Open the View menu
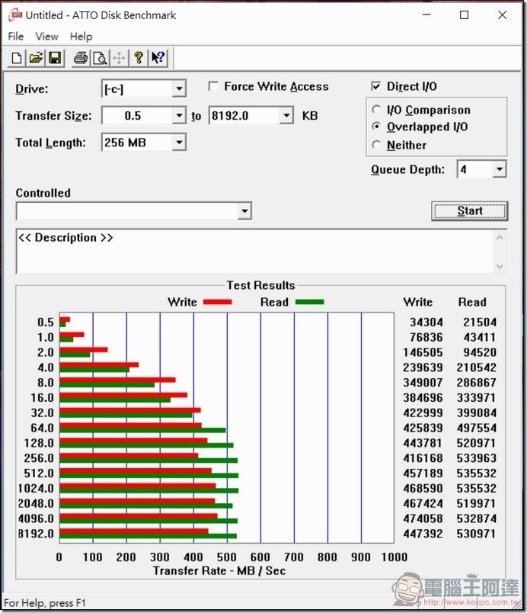This screenshot has height=613, width=527. pyautogui.click(x=46, y=36)
